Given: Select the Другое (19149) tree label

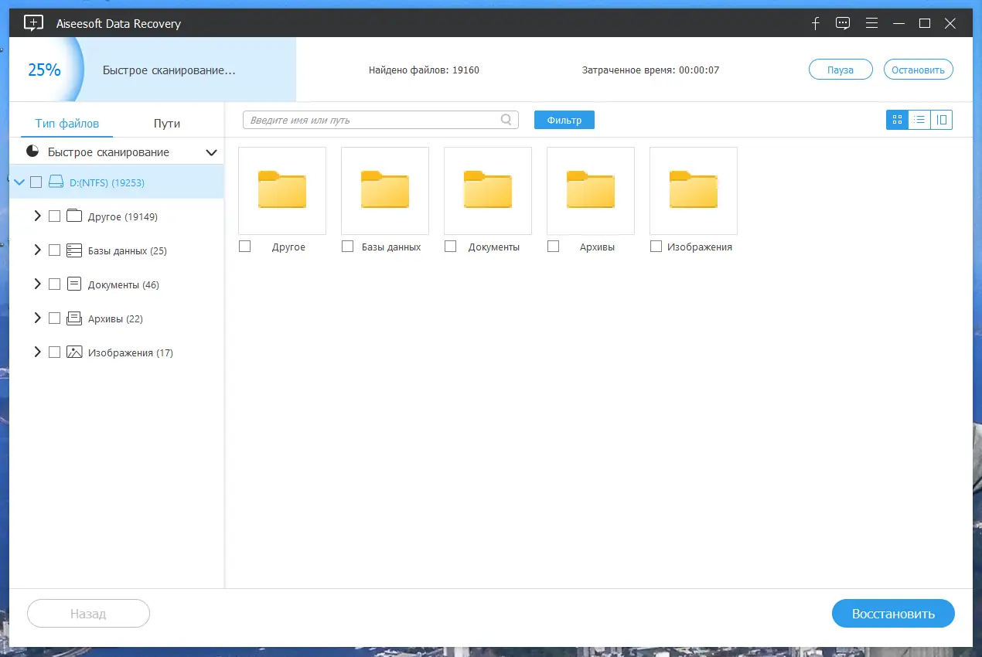Looking at the screenshot, I should click(x=123, y=217).
